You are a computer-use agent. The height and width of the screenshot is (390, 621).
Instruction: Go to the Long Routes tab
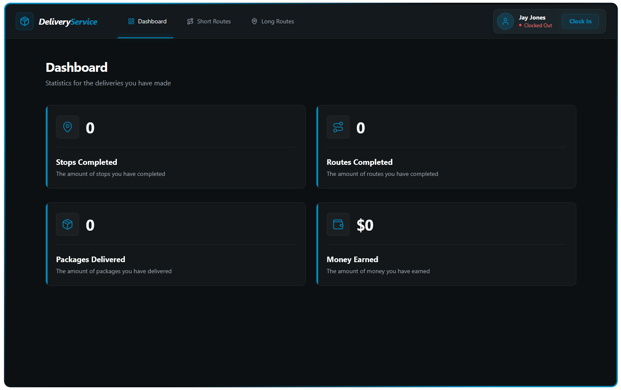point(273,21)
